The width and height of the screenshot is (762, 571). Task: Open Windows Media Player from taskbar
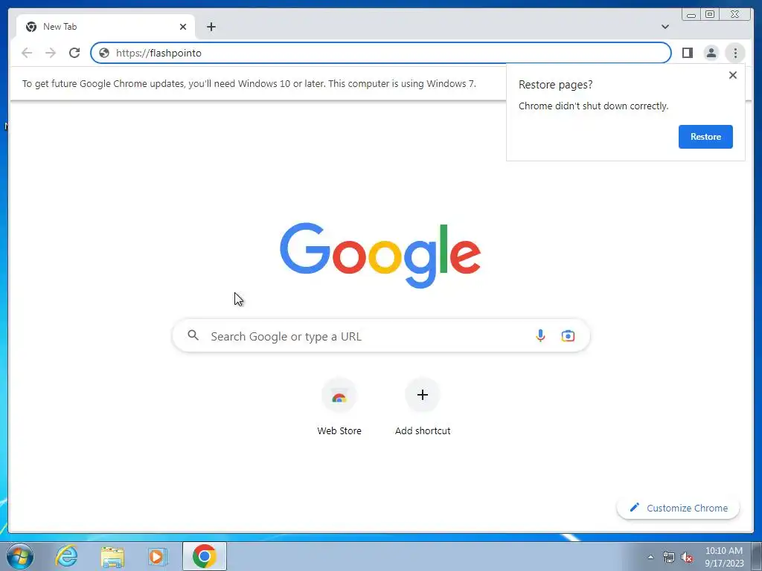point(157,556)
